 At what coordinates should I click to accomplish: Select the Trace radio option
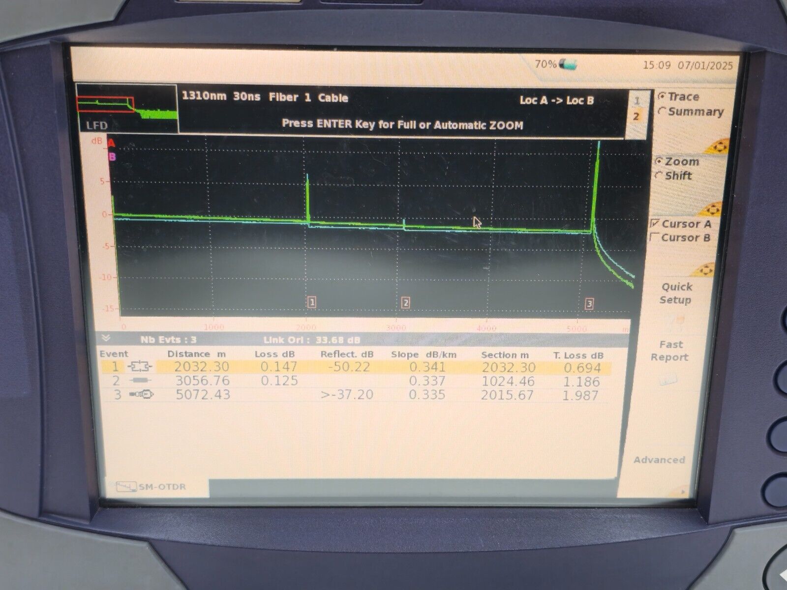pos(662,97)
